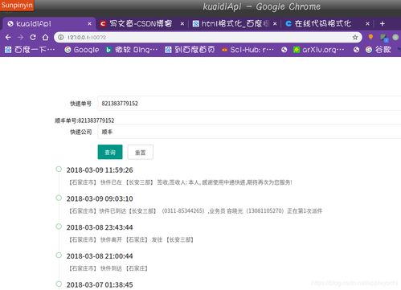
Task: Open the 谷歌 bookmark
Action: point(378,50)
